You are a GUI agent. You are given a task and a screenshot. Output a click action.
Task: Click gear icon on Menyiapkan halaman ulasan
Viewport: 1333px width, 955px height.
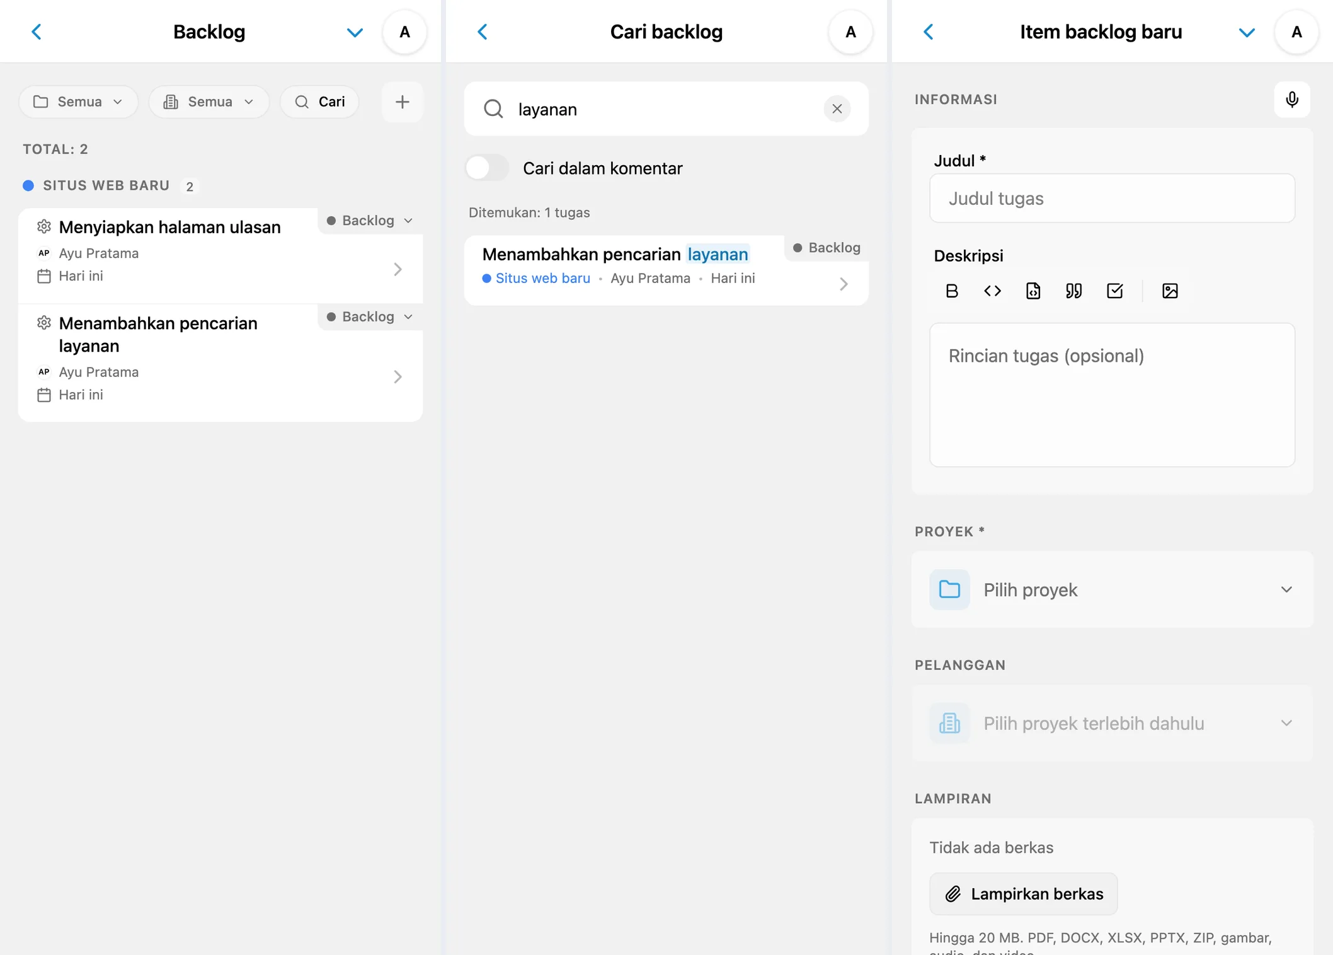click(x=43, y=226)
